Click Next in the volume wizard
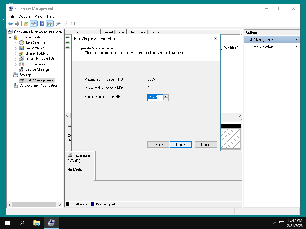The width and height of the screenshot is (306, 229). pyautogui.click(x=180, y=145)
